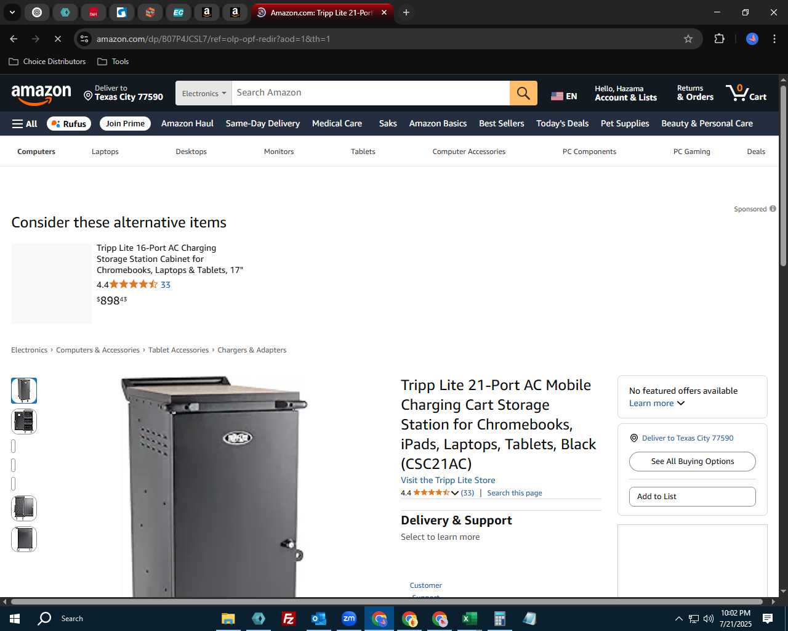
Task: Click the Chargers & Adapters breadcrumb
Action: pos(252,350)
